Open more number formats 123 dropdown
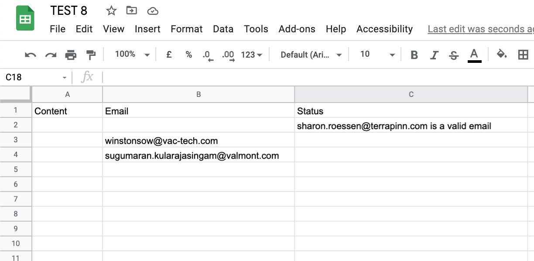This screenshot has width=534, height=261. 252,55
